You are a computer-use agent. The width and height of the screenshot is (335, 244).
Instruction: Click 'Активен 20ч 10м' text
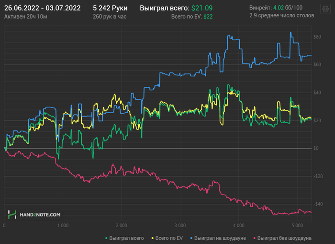tap(26, 17)
